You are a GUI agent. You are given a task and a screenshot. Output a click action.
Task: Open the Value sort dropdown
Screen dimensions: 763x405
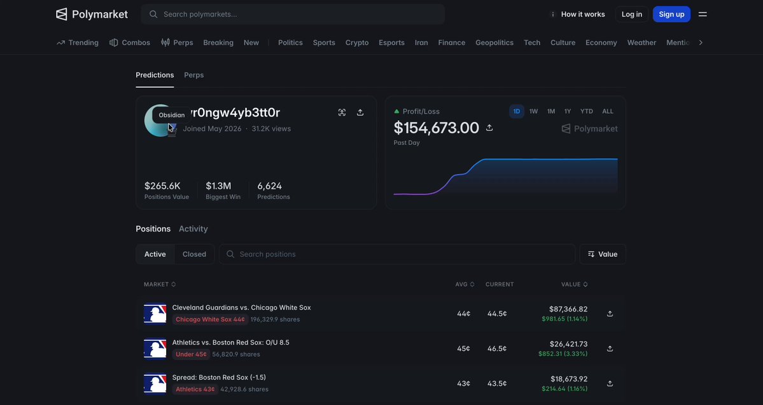(x=603, y=254)
